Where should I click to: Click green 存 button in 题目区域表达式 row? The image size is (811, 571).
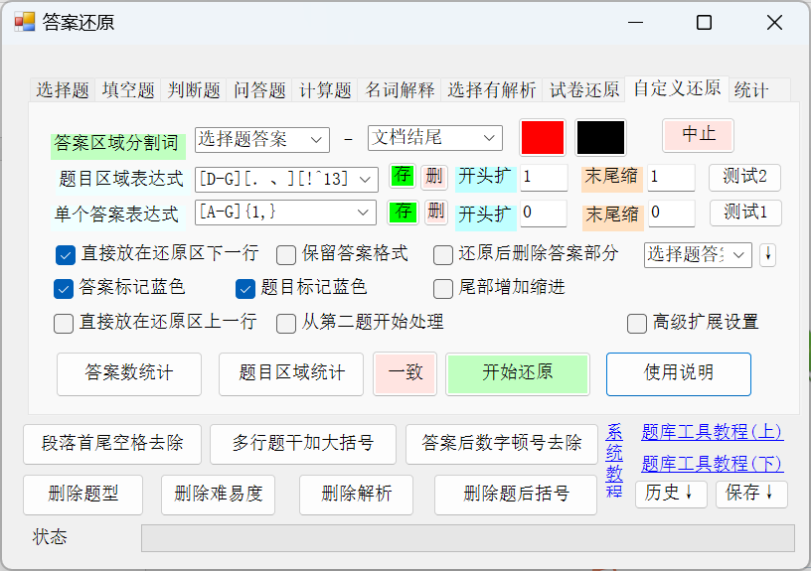[x=403, y=177]
